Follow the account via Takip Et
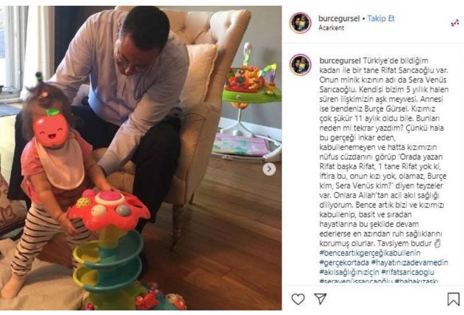This screenshot has width=464, height=315. click(x=381, y=19)
